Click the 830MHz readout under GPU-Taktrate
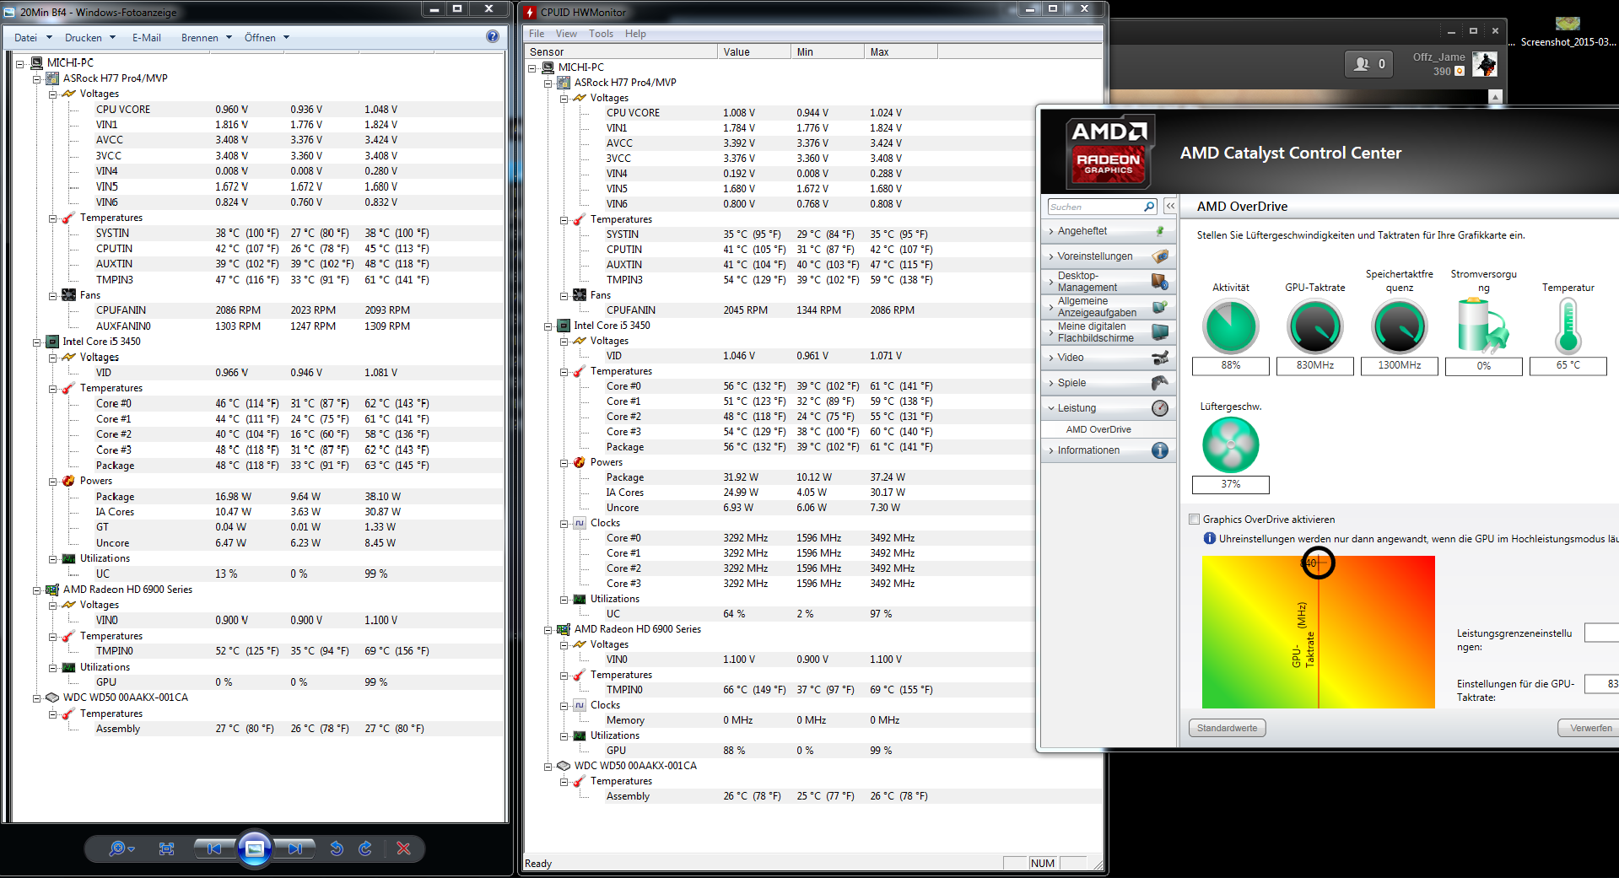Screen dimensions: 1619x878 click(1315, 365)
